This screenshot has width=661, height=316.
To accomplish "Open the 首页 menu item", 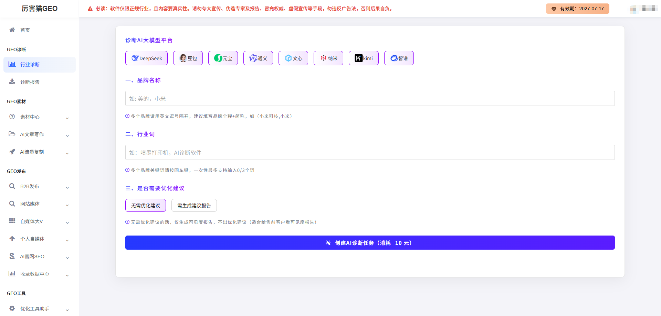I will [x=40, y=30].
